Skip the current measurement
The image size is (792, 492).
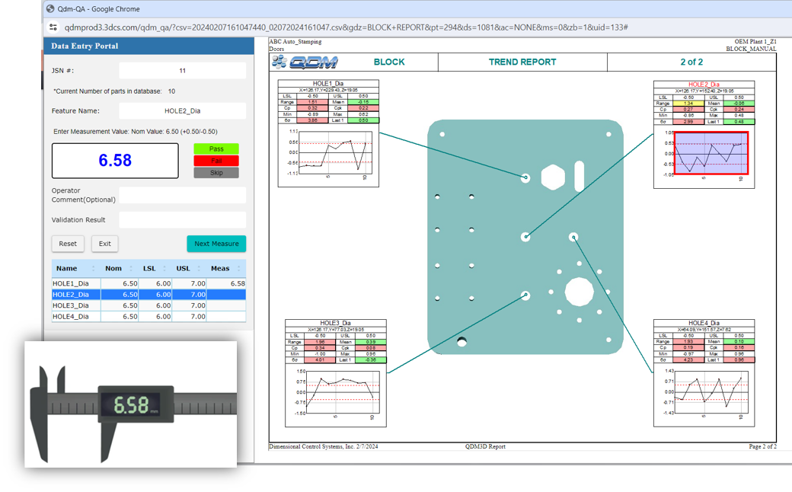point(216,173)
